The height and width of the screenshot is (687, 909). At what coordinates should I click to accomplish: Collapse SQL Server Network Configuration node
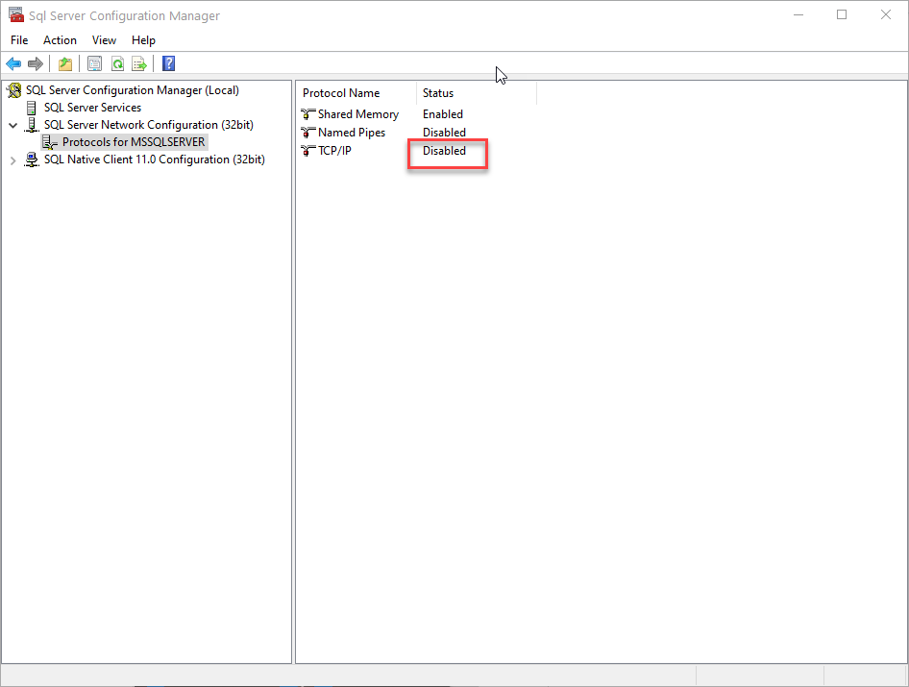tap(12, 125)
